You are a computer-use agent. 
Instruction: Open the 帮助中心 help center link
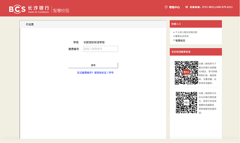pyautogui.click(x=174, y=7)
